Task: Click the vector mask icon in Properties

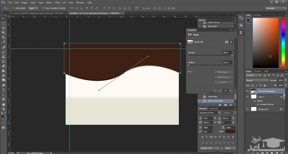Action: click(x=231, y=42)
